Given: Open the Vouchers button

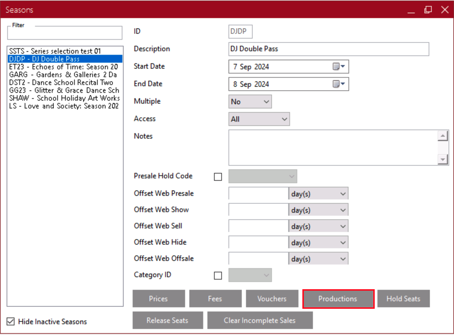Looking at the screenshot, I should tap(272, 299).
